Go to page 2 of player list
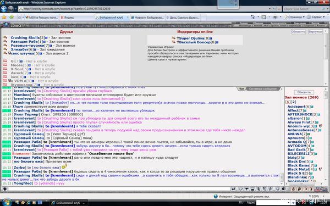Image resolution: width=330 pixels, height=206 pixels. tap(293, 102)
